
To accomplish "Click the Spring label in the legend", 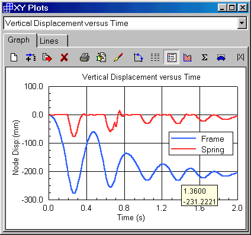I will click(x=213, y=149).
